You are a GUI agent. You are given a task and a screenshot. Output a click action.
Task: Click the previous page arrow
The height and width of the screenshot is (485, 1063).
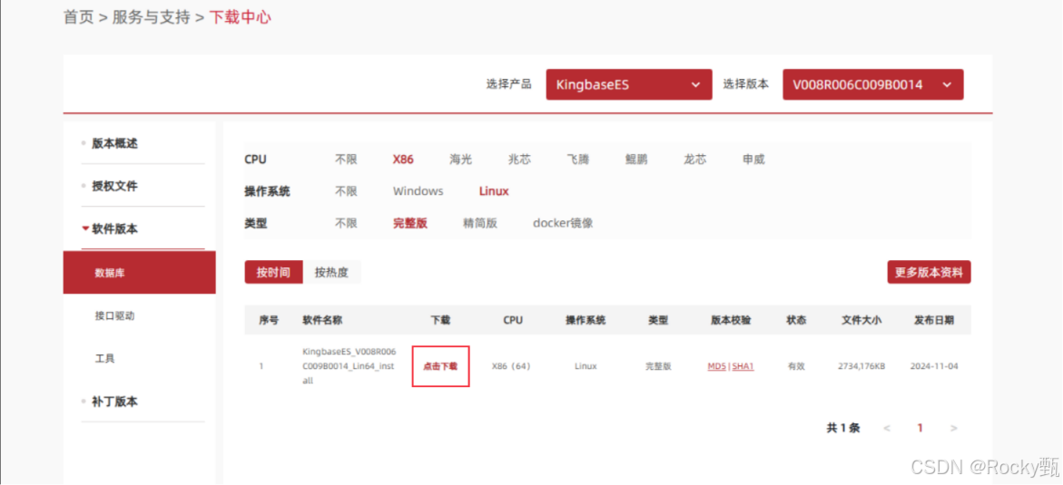click(888, 428)
